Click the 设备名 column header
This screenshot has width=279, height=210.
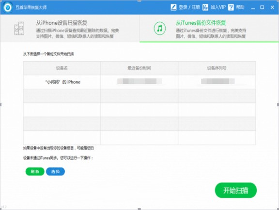[62, 68]
